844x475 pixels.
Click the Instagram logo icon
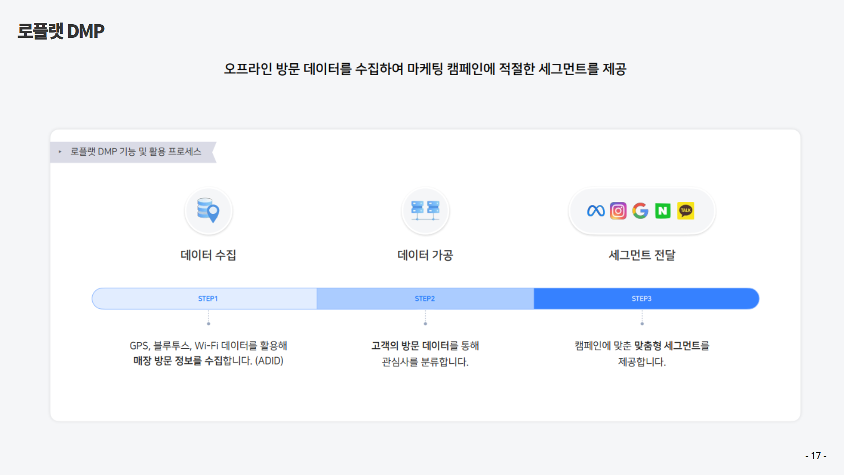[618, 211]
